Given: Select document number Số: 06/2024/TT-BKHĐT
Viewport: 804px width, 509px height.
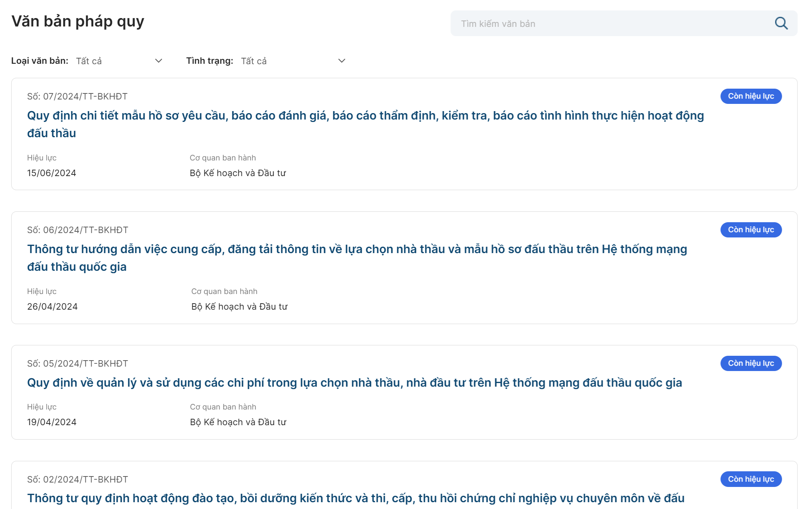Looking at the screenshot, I should tap(78, 230).
